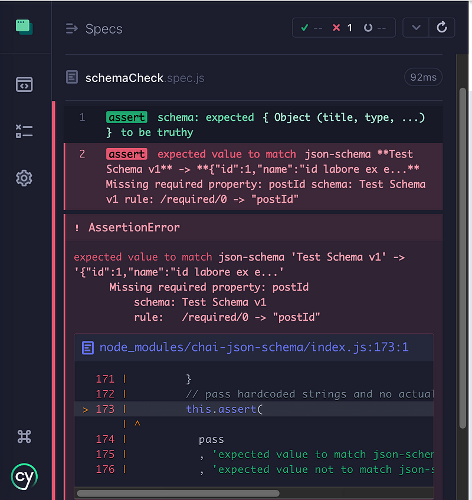Click the Cypress app logo at top left
Screen dimensions: 472x500
[x=24, y=27]
